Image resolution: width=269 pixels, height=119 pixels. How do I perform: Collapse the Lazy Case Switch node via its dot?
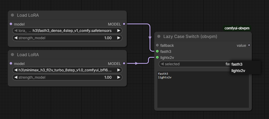159,36
